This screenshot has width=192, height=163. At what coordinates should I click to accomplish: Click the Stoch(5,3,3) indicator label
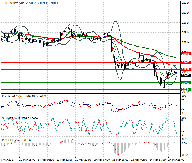point(9,118)
